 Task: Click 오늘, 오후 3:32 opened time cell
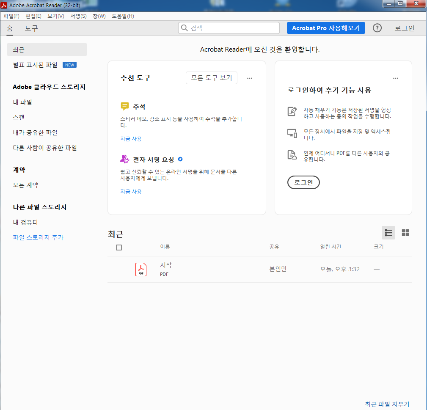pyautogui.click(x=339, y=269)
